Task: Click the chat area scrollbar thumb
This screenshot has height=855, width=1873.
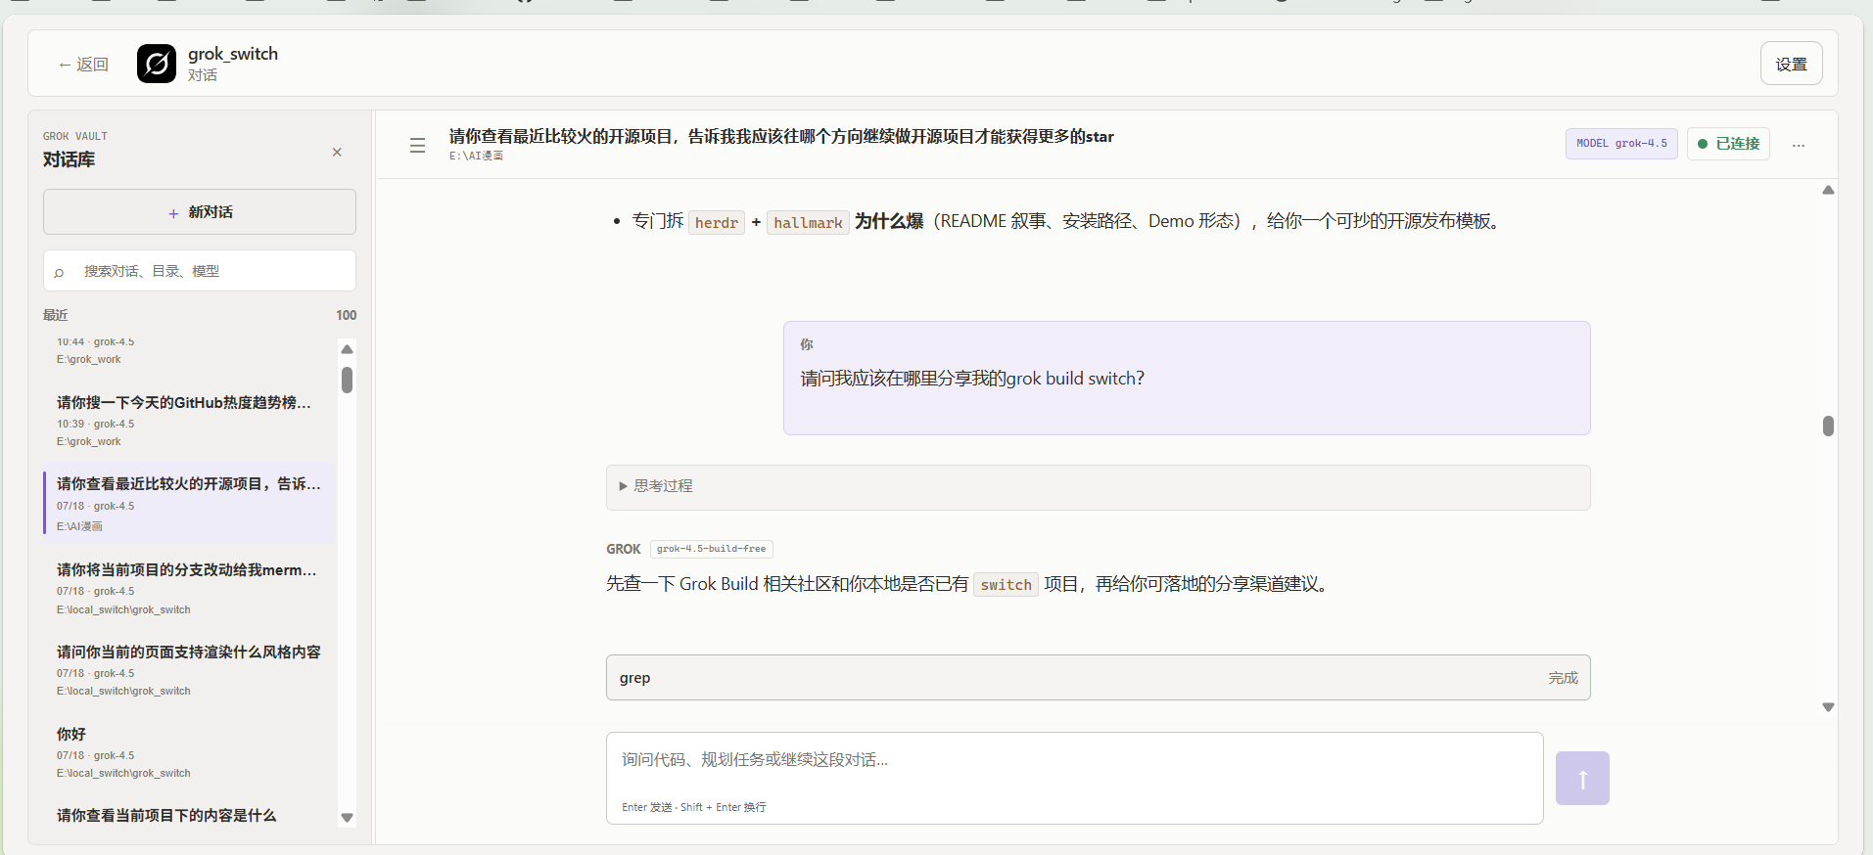Action: pyautogui.click(x=1828, y=426)
